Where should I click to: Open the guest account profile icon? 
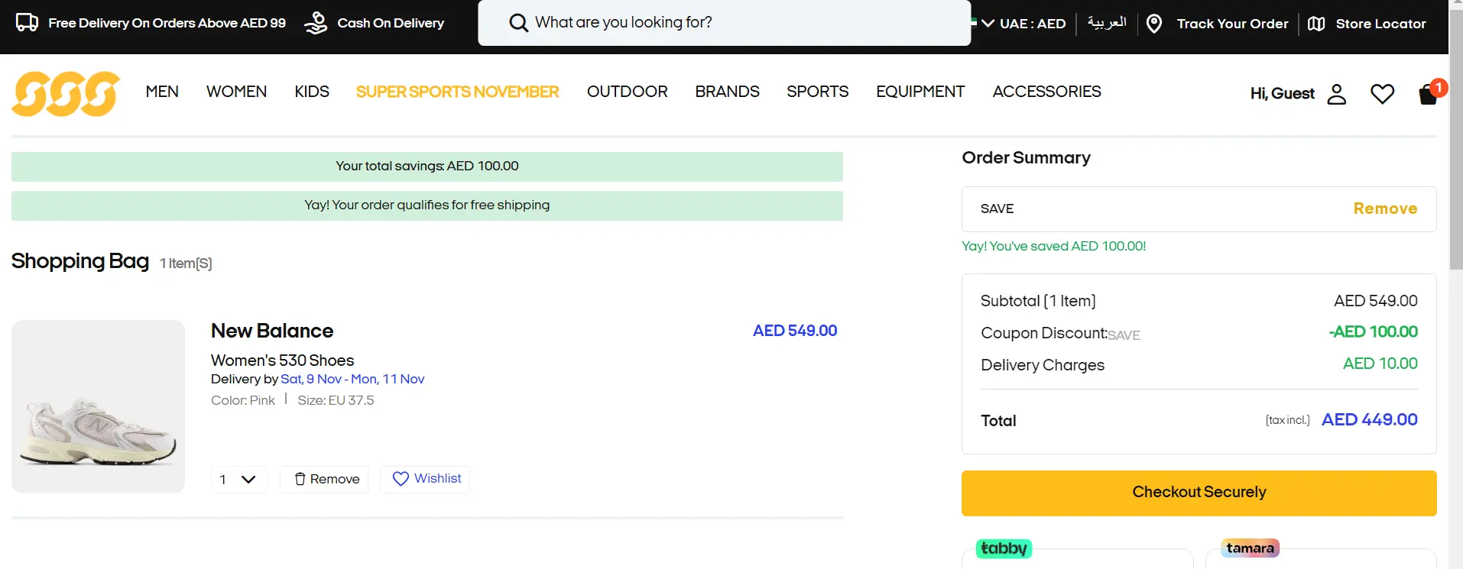(x=1336, y=94)
